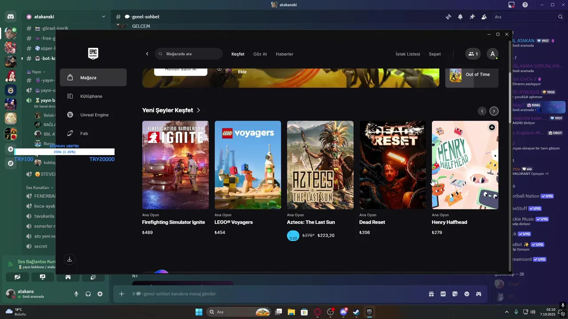Toggle Discord microphone mute
This screenshot has height=319, width=568.
(76, 294)
